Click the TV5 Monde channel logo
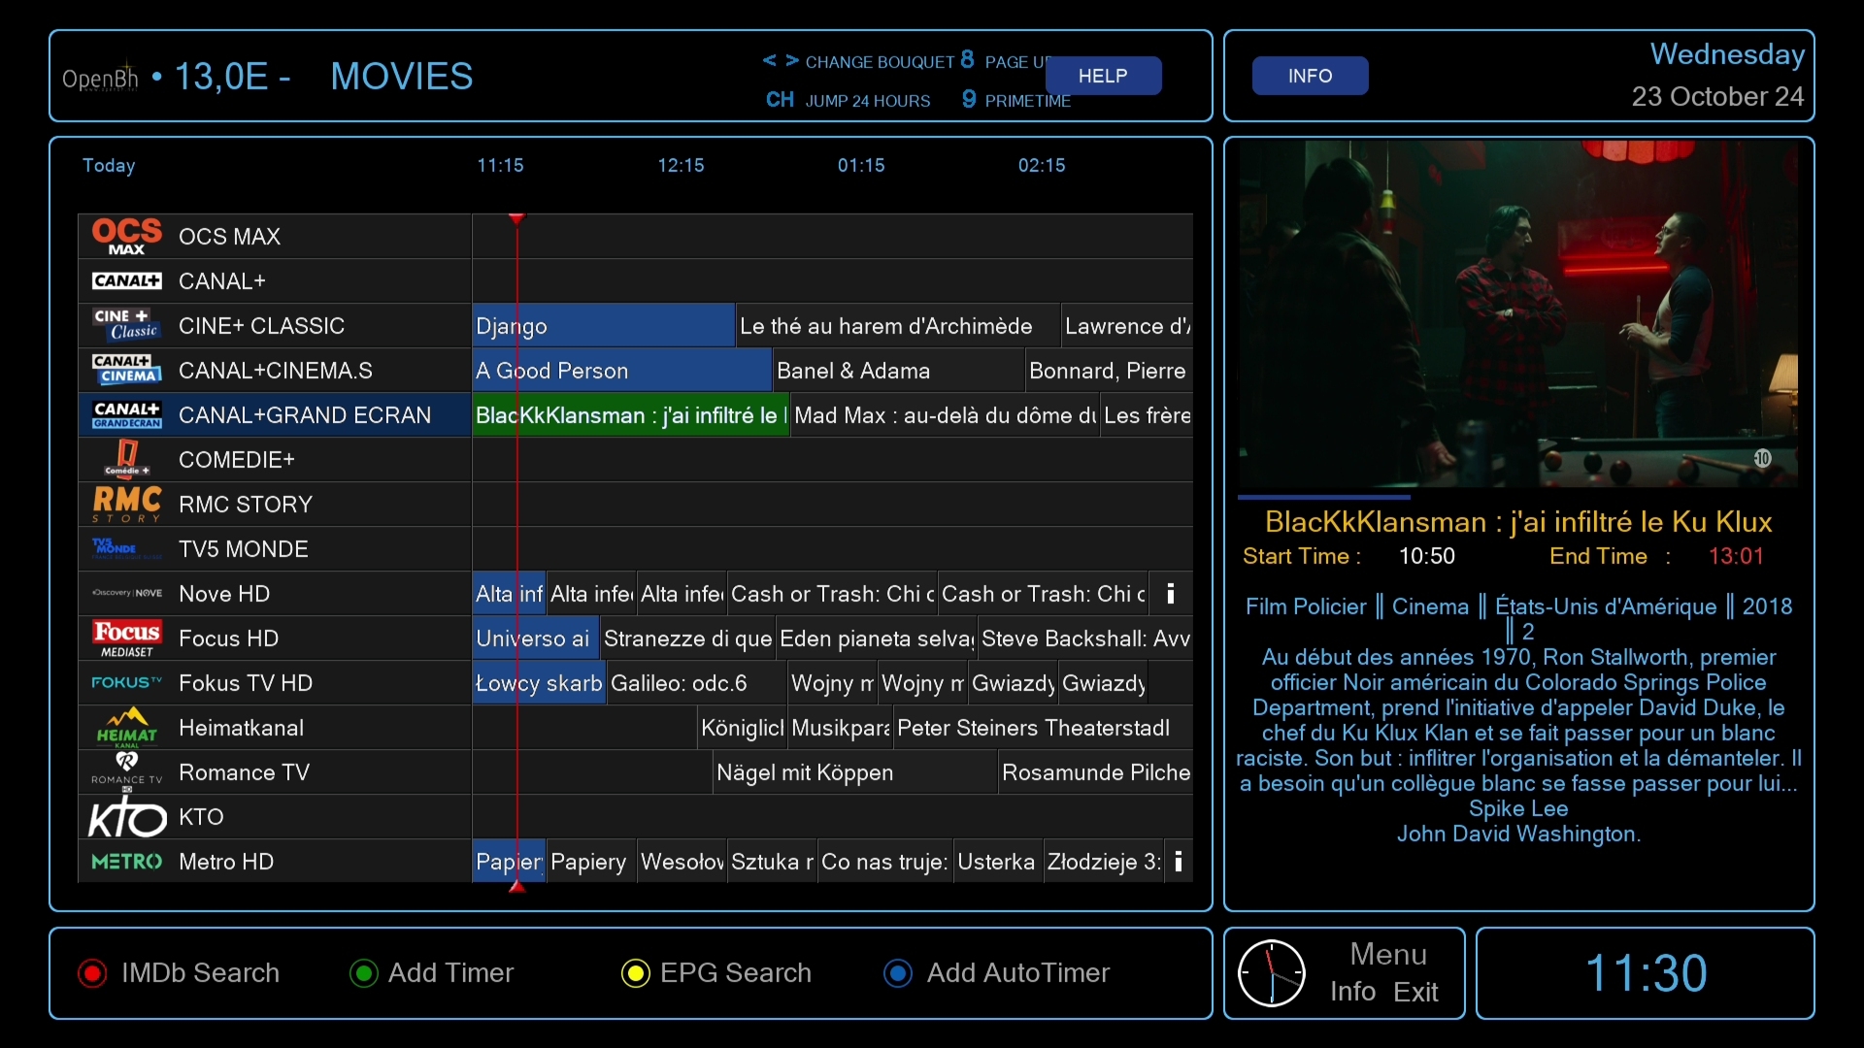Screen dimensions: 1864x1048 pos(126,549)
